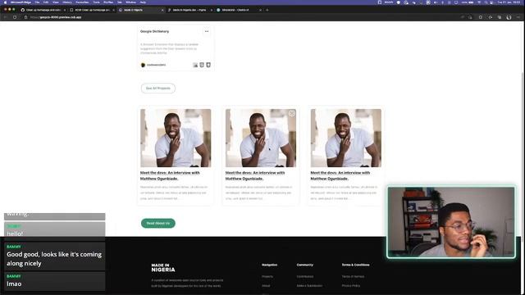This screenshot has width=525, height=295.
Task: Open the Google Dictionary project title
Action: pos(155,31)
